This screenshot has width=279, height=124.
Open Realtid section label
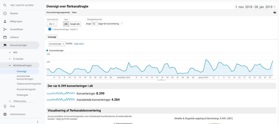click(14, 13)
